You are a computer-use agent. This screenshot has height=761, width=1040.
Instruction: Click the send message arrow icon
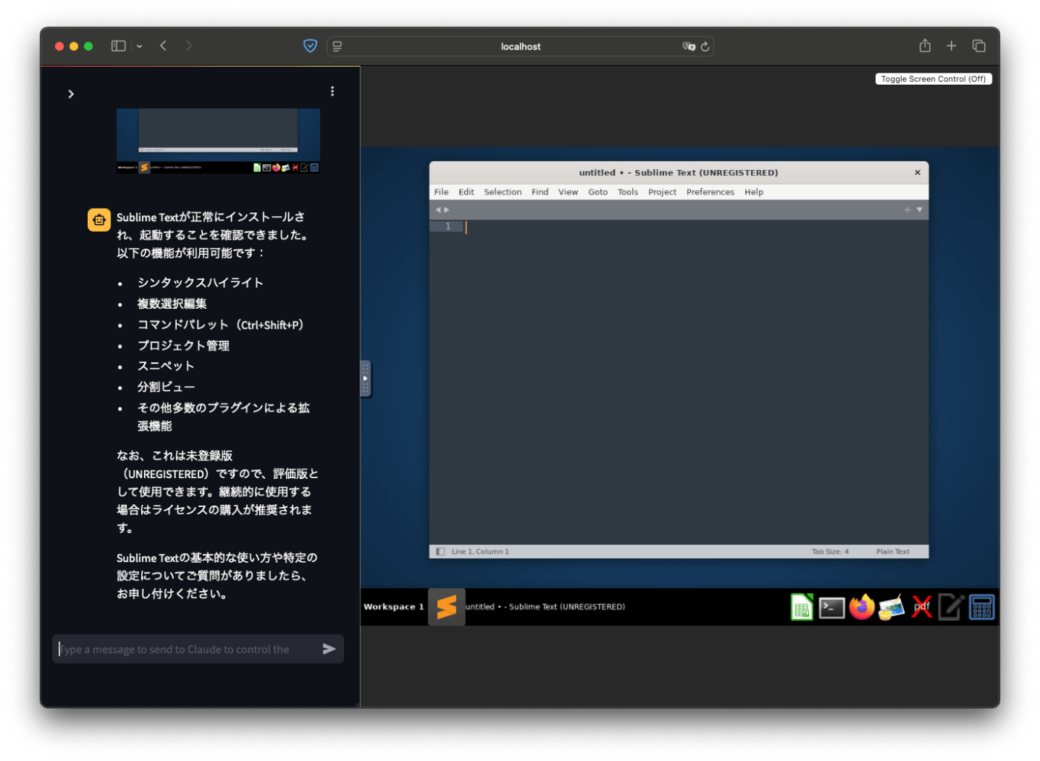pyautogui.click(x=329, y=649)
